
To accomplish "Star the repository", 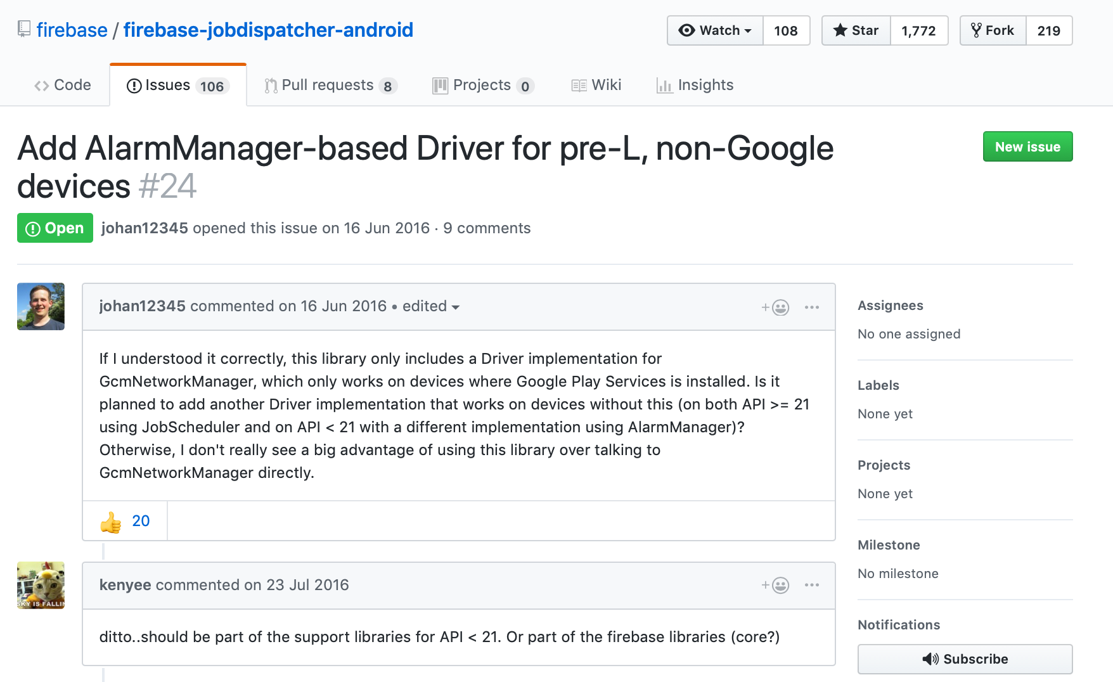I will [x=856, y=30].
